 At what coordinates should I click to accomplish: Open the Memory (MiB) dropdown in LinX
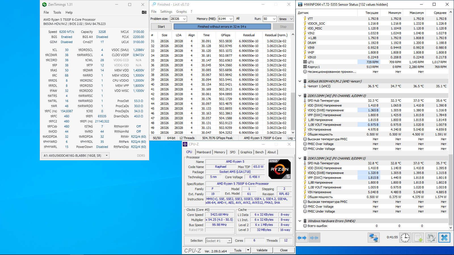[231, 19]
